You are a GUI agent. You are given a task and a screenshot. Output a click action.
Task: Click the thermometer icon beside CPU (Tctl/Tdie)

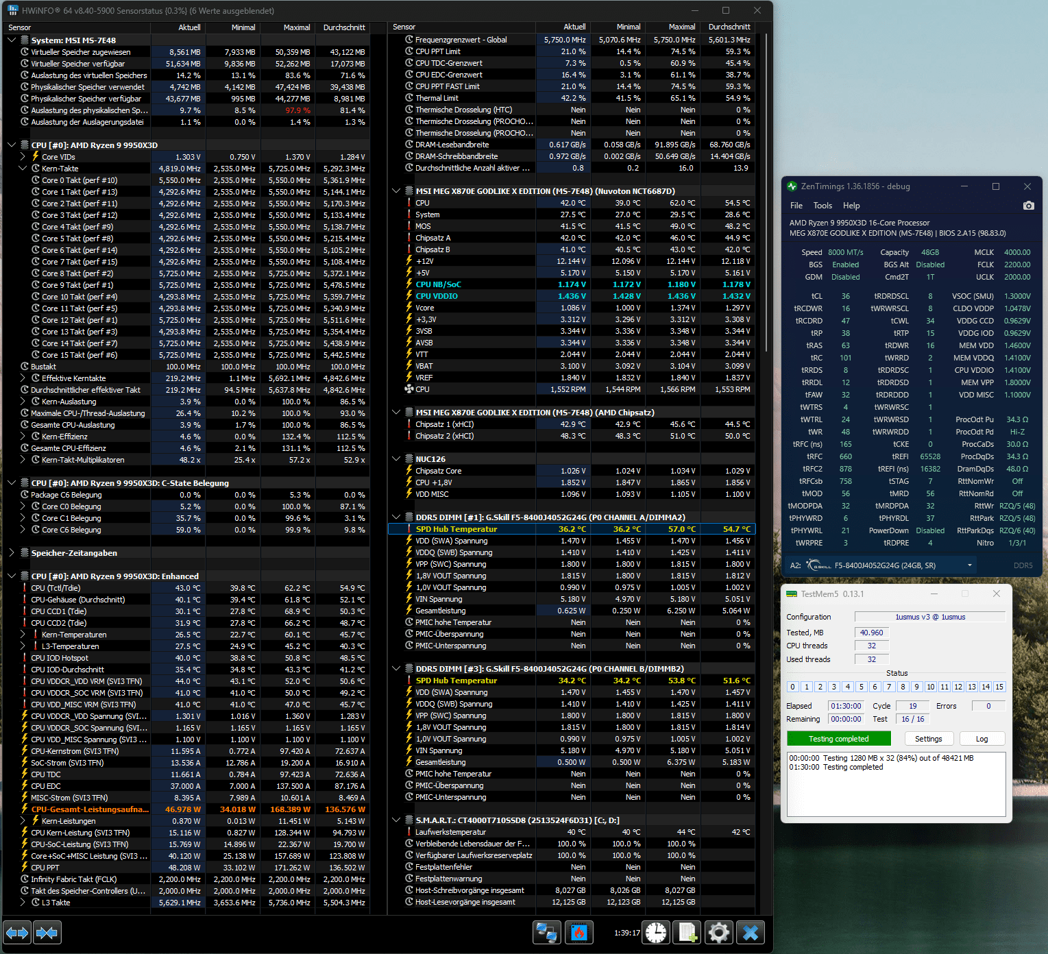[25, 588]
